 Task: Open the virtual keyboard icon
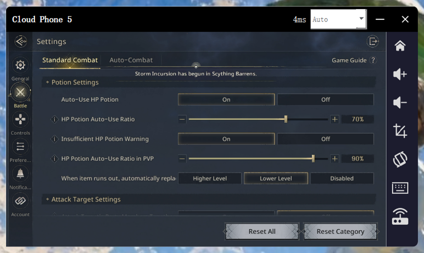pos(400,188)
